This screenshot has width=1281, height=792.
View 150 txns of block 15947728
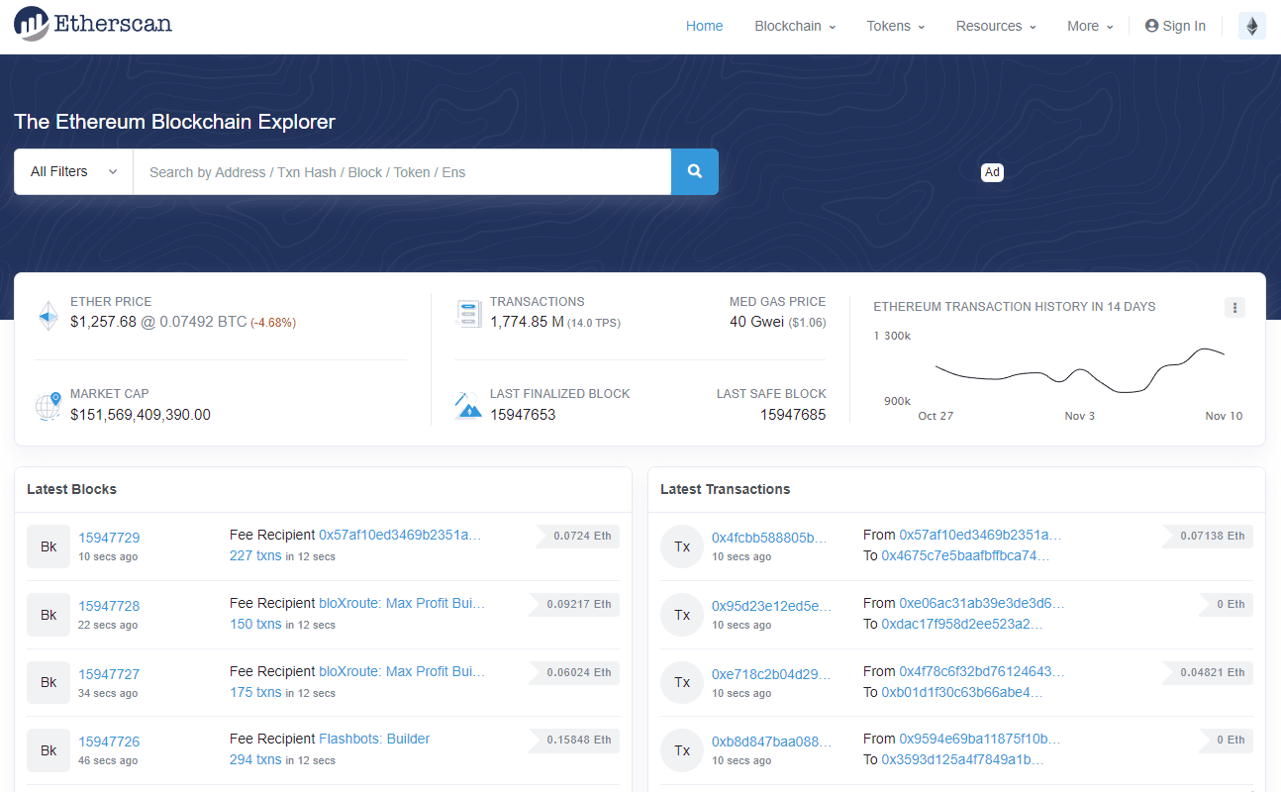[x=255, y=624]
